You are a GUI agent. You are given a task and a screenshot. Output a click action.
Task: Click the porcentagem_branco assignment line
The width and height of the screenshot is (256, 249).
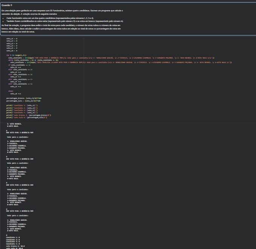[x=24, y=98]
